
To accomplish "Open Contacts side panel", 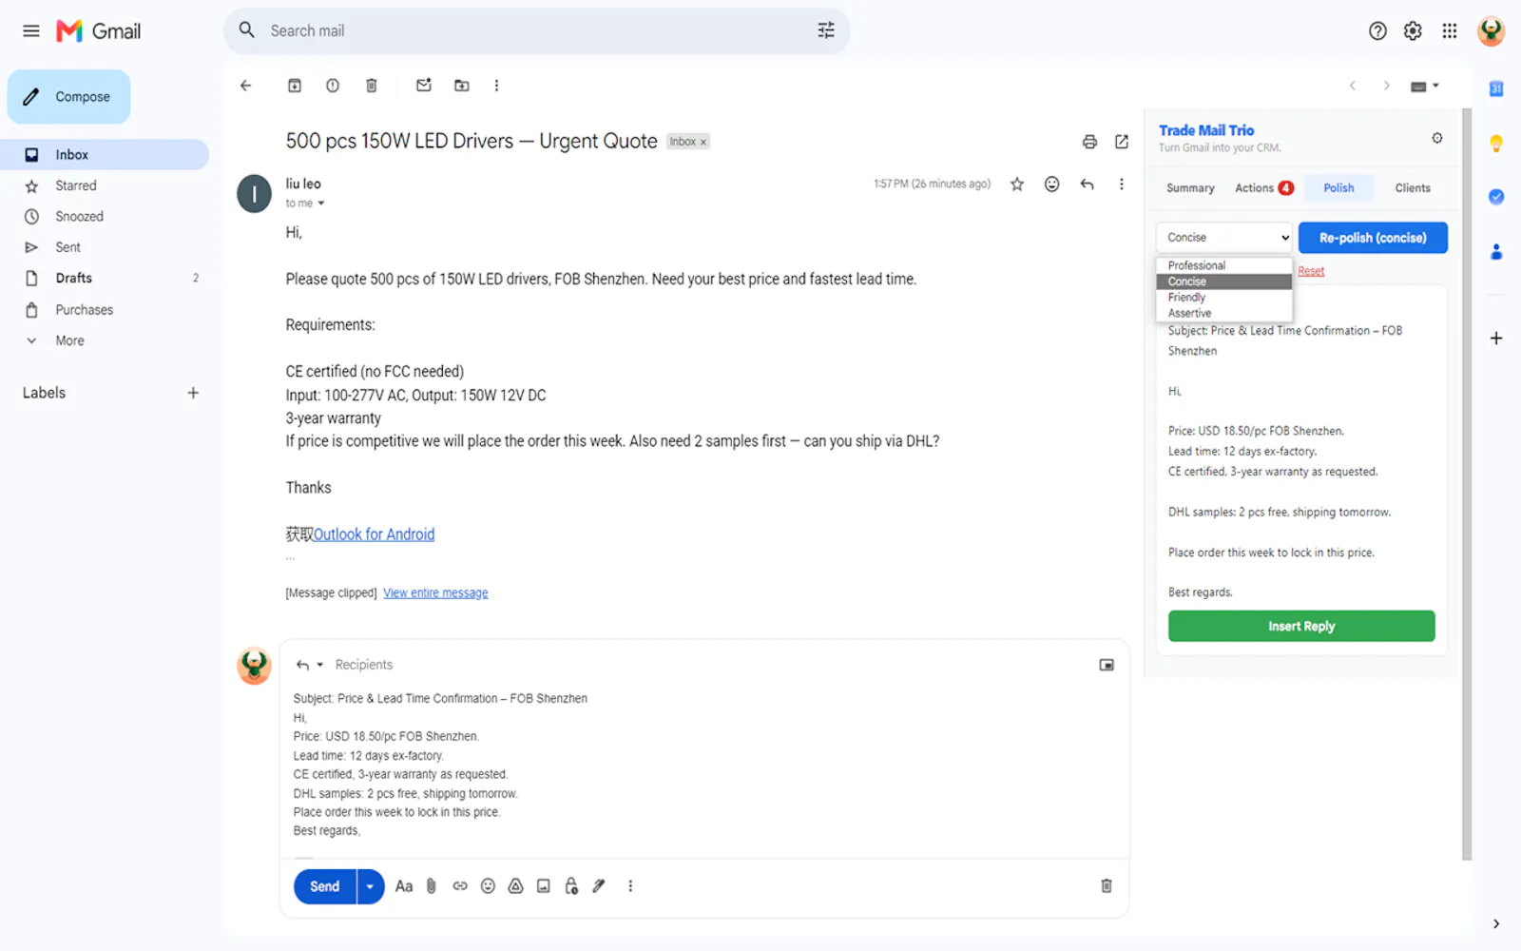I will (x=1496, y=252).
